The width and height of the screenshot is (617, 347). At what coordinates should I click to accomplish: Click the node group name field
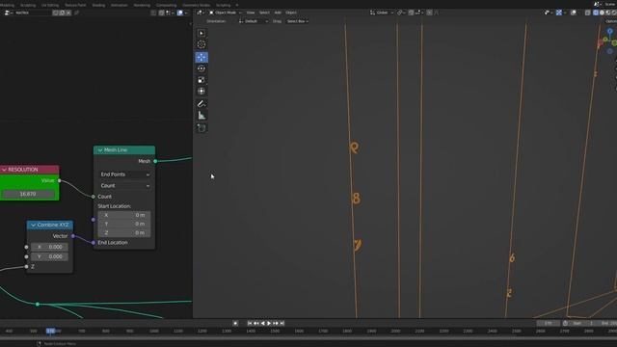pos(33,13)
